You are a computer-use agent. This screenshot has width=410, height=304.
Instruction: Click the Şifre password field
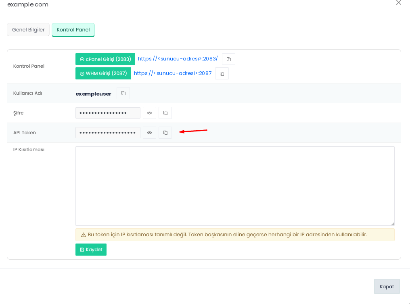[x=108, y=113]
